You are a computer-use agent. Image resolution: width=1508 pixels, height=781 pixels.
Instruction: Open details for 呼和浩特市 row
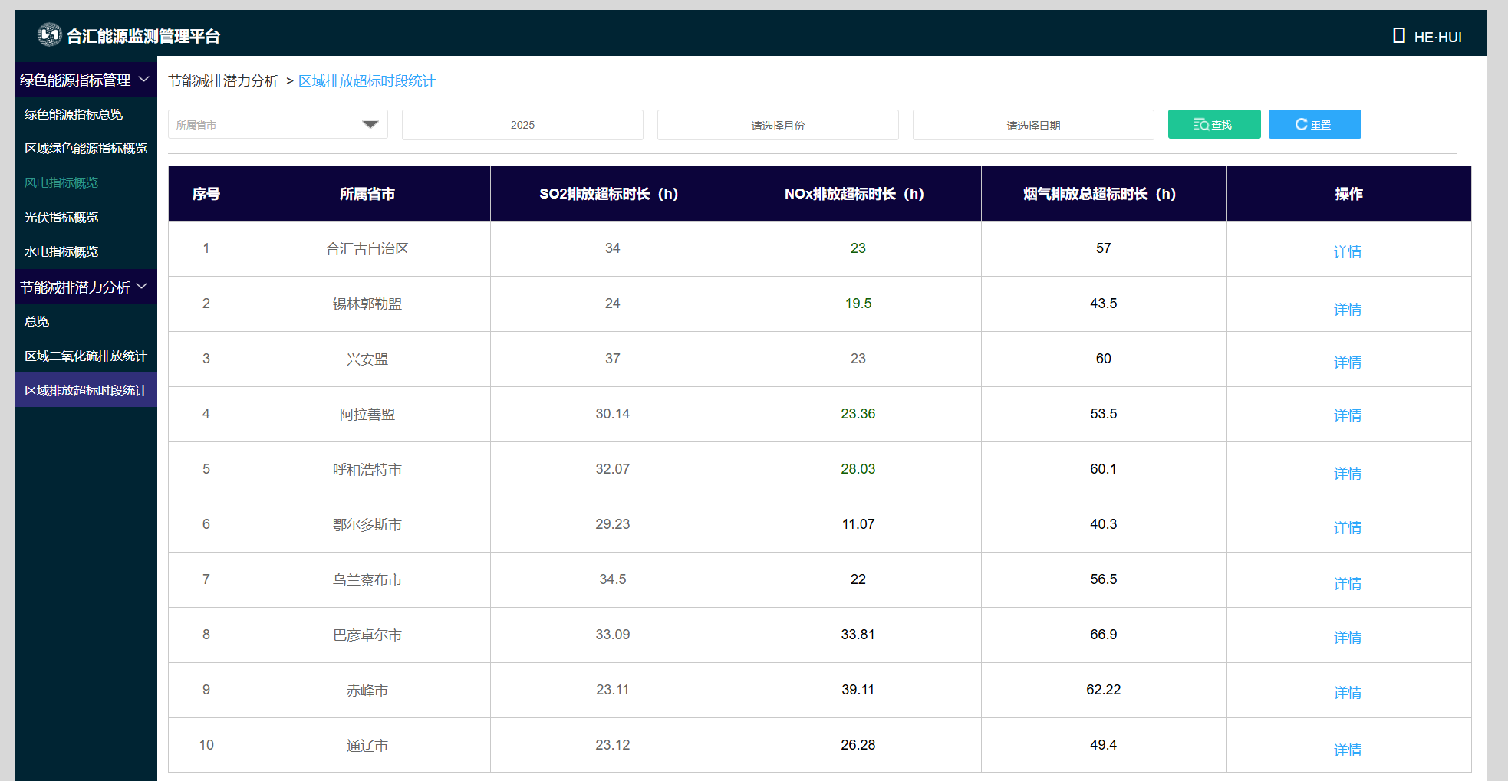pyautogui.click(x=1347, y=473)
